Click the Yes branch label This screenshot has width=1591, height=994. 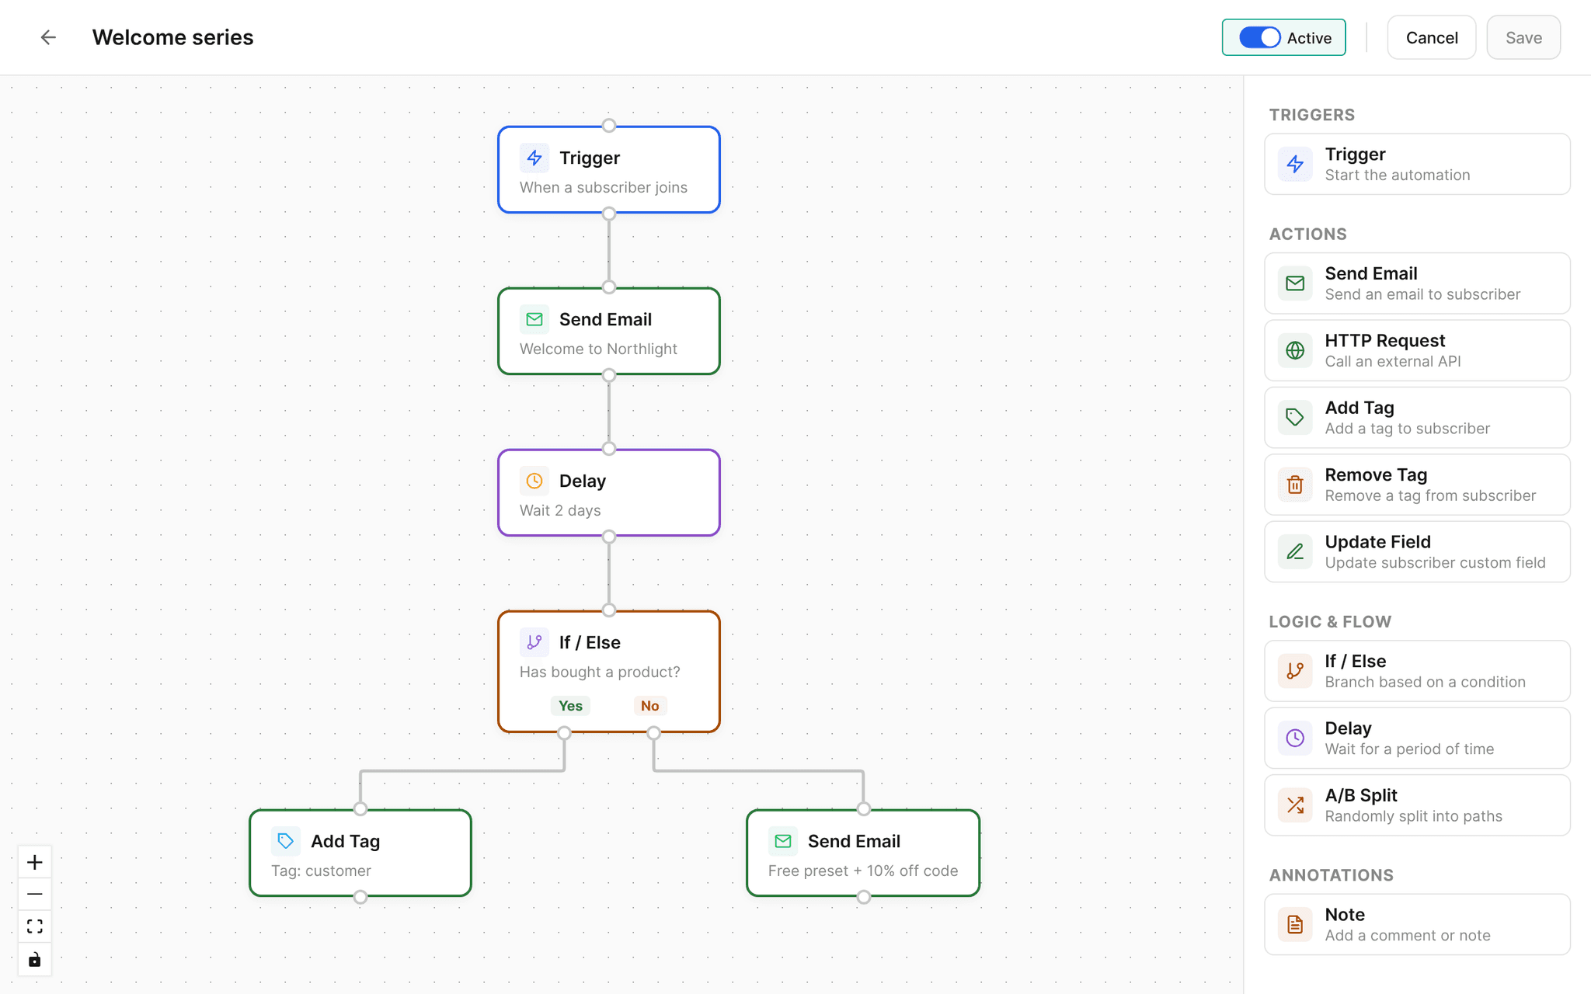[x=570, y=705]
